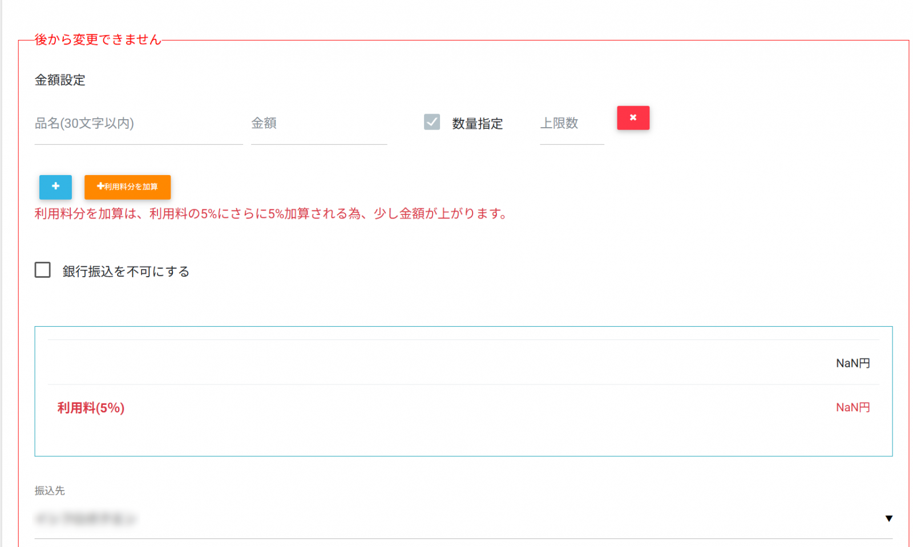Click into the 金額 input field
Image resolution: width=913 pixels, height=547 pixels.
point(318,124)
